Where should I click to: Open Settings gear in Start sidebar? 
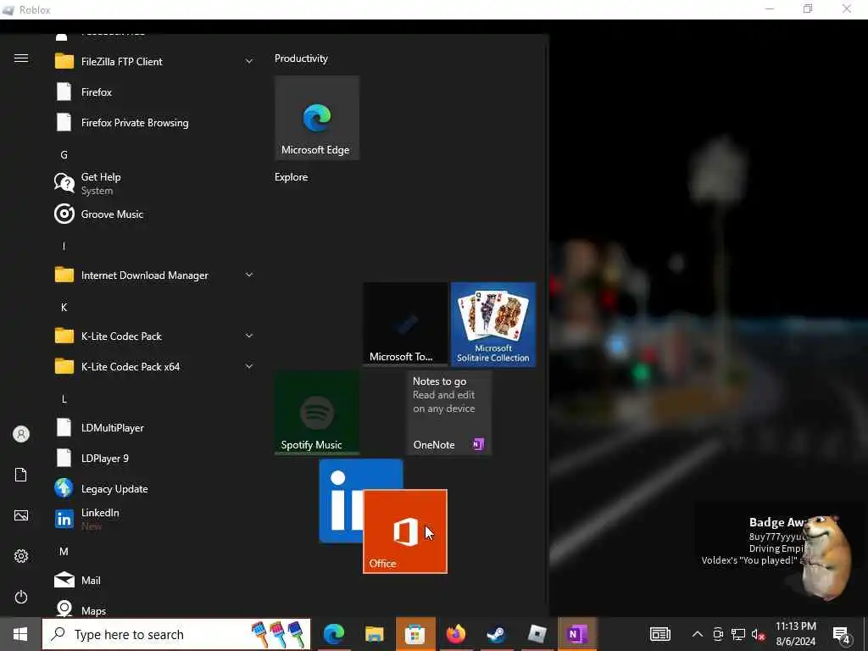pyautogui.click(x=21, y=556)
